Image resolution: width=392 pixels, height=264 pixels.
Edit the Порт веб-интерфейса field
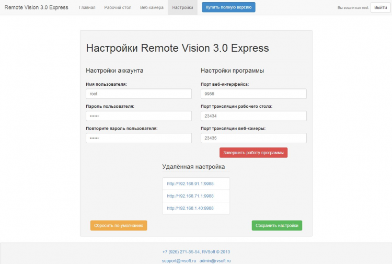tap(253, 94)
